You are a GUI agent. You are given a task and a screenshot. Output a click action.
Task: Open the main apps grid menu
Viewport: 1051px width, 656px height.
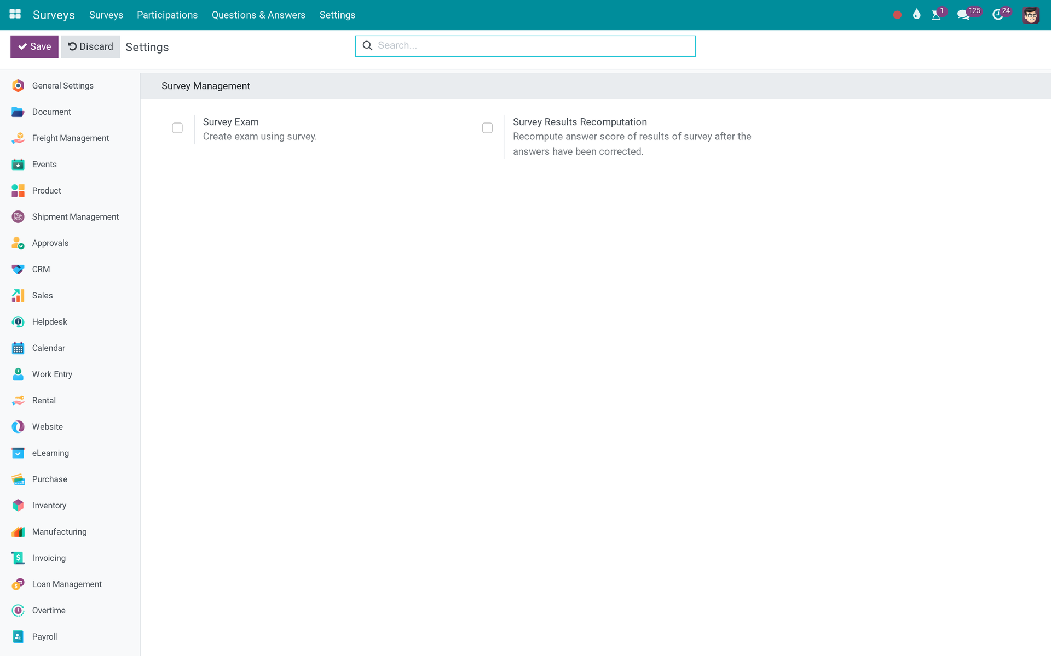coord(15,14)
